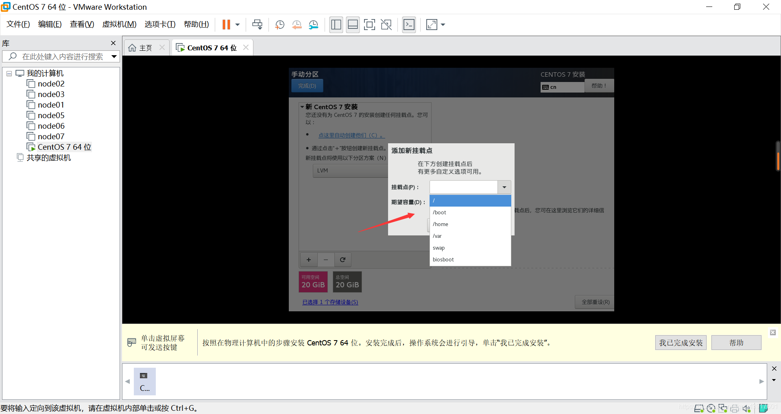781x414 pixels.
Task: Select biosboot from the mount point list
Action: click(x=470, y=259)
